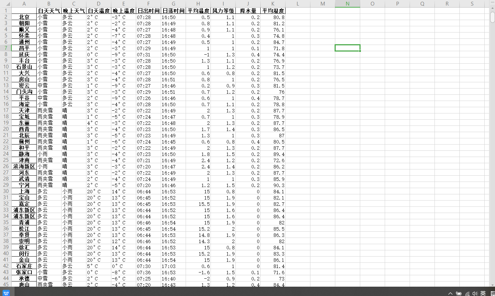
Task: Click the 北京 city cell
Action: coord(24,17)
